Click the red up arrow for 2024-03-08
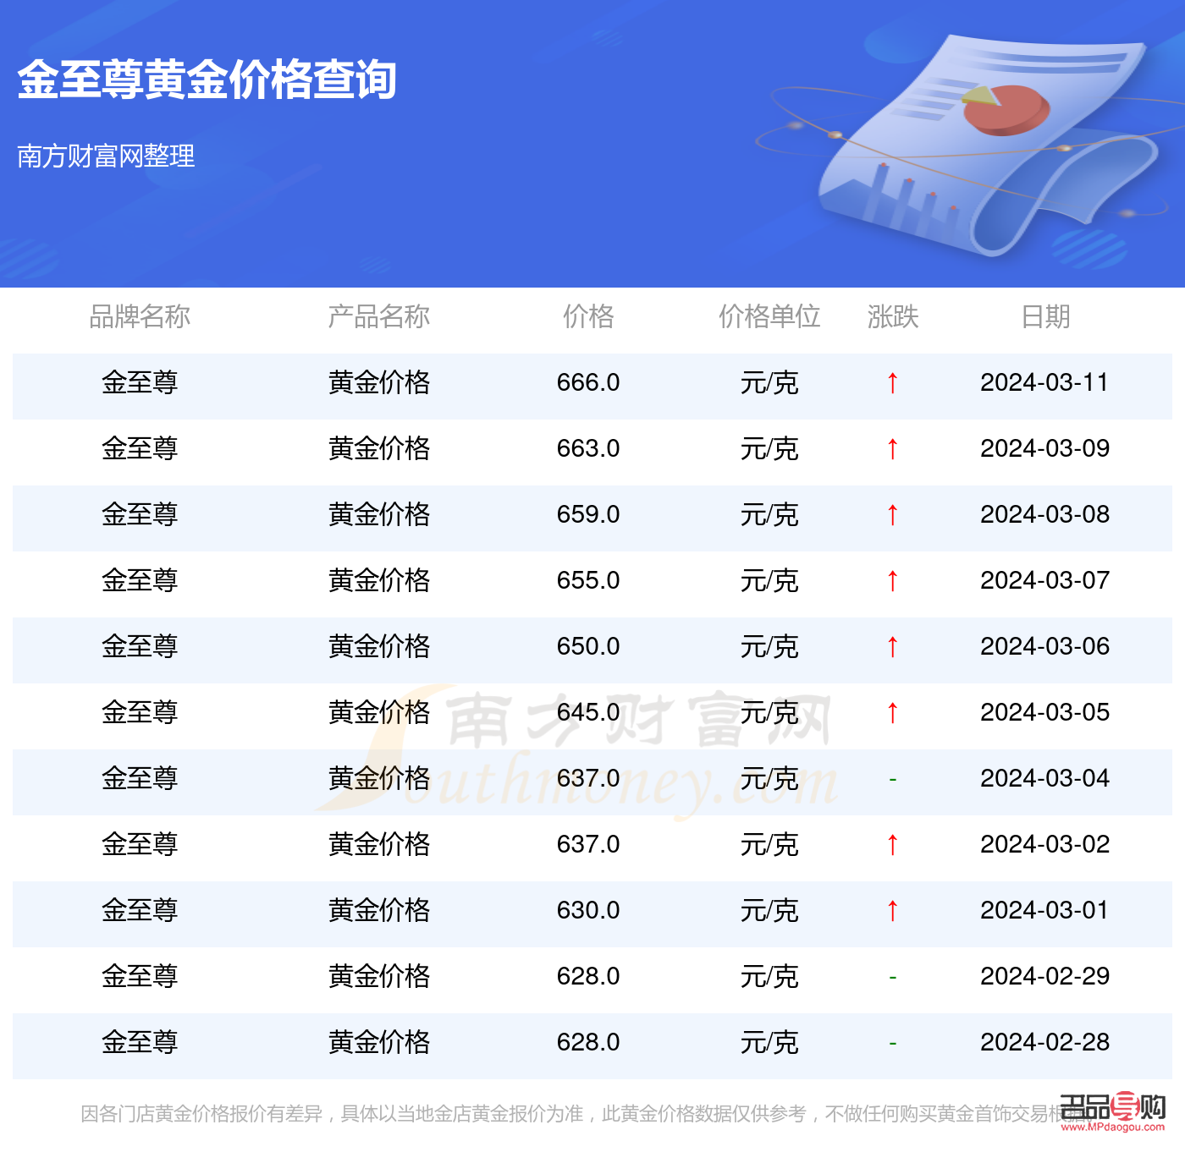The image size is (1185, 1152). point(892,515)
